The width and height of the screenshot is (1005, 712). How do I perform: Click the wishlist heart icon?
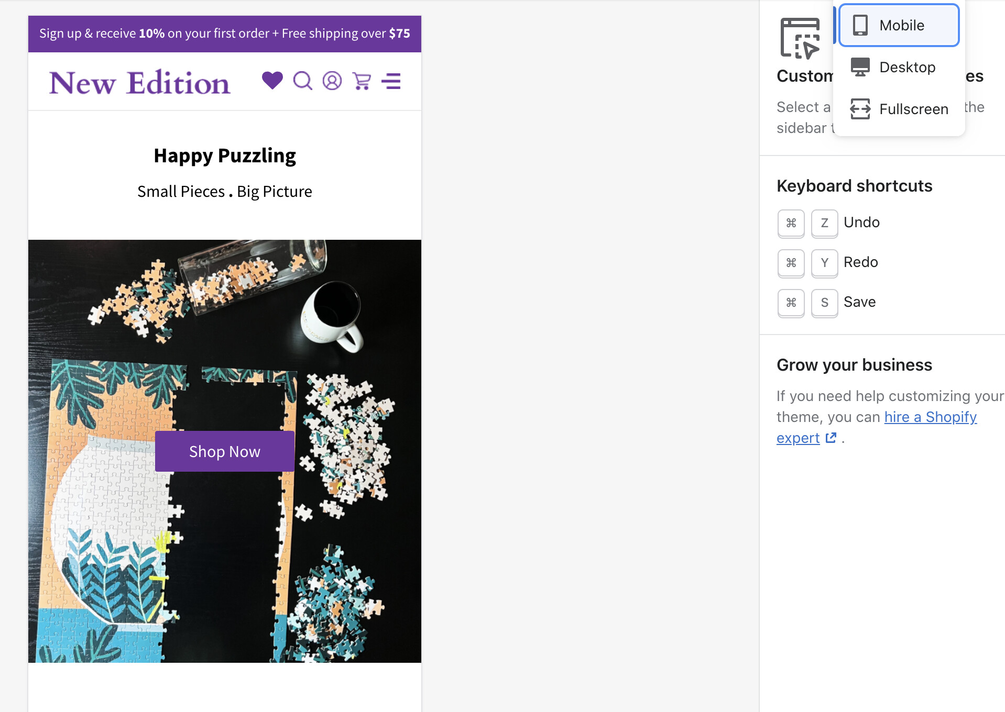click(272, 81)
